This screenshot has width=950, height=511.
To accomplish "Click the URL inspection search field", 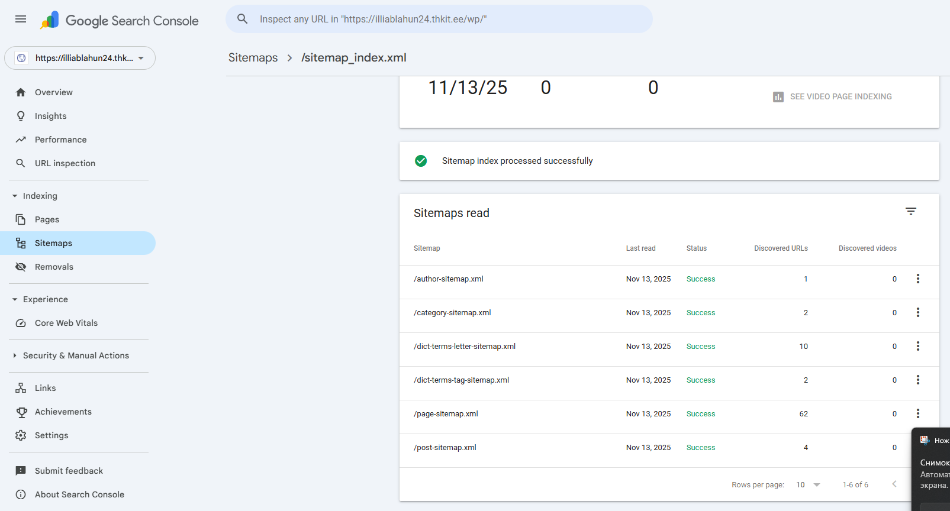I will pyautogui.click(x=438, y=19).
